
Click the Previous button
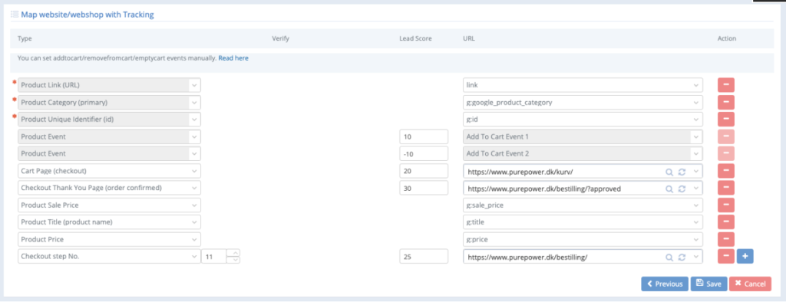coord(665,284)
